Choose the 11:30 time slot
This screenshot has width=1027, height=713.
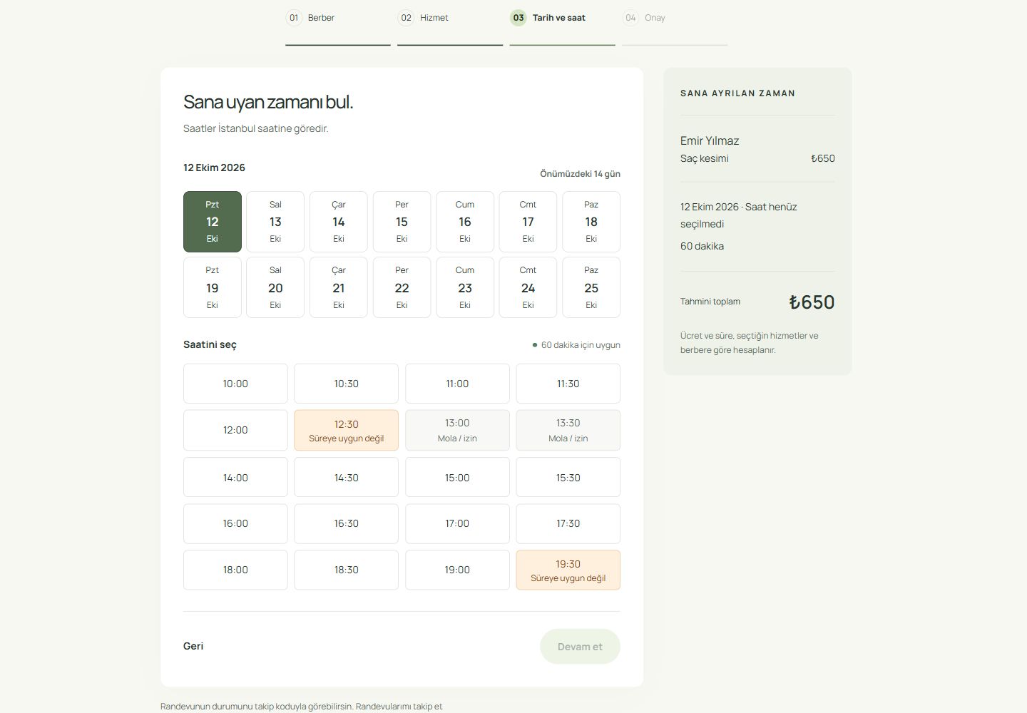tap(568, 384)
